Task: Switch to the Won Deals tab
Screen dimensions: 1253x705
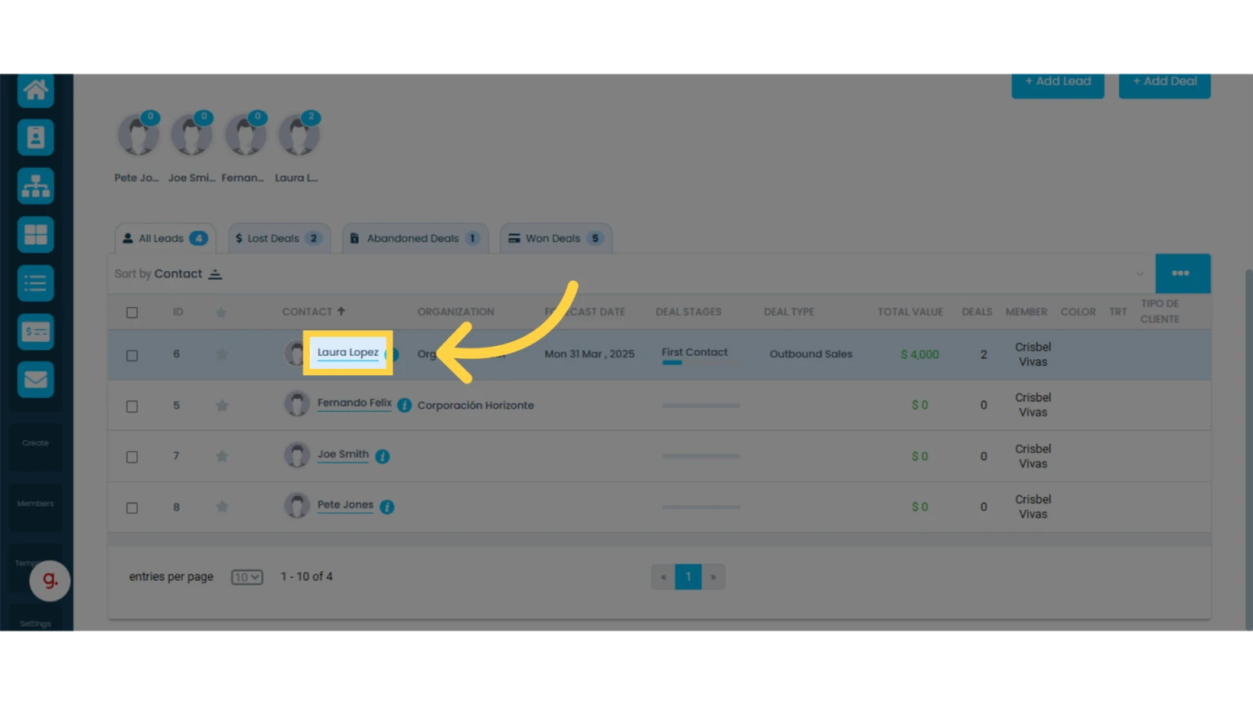Action: point(556,238)
